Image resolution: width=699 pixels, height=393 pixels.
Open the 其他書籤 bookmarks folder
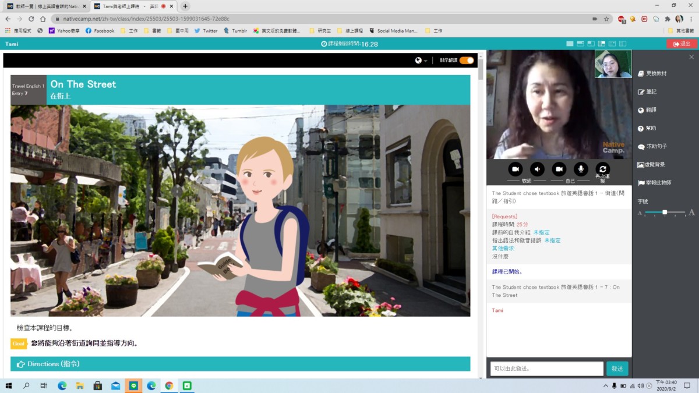681,31
